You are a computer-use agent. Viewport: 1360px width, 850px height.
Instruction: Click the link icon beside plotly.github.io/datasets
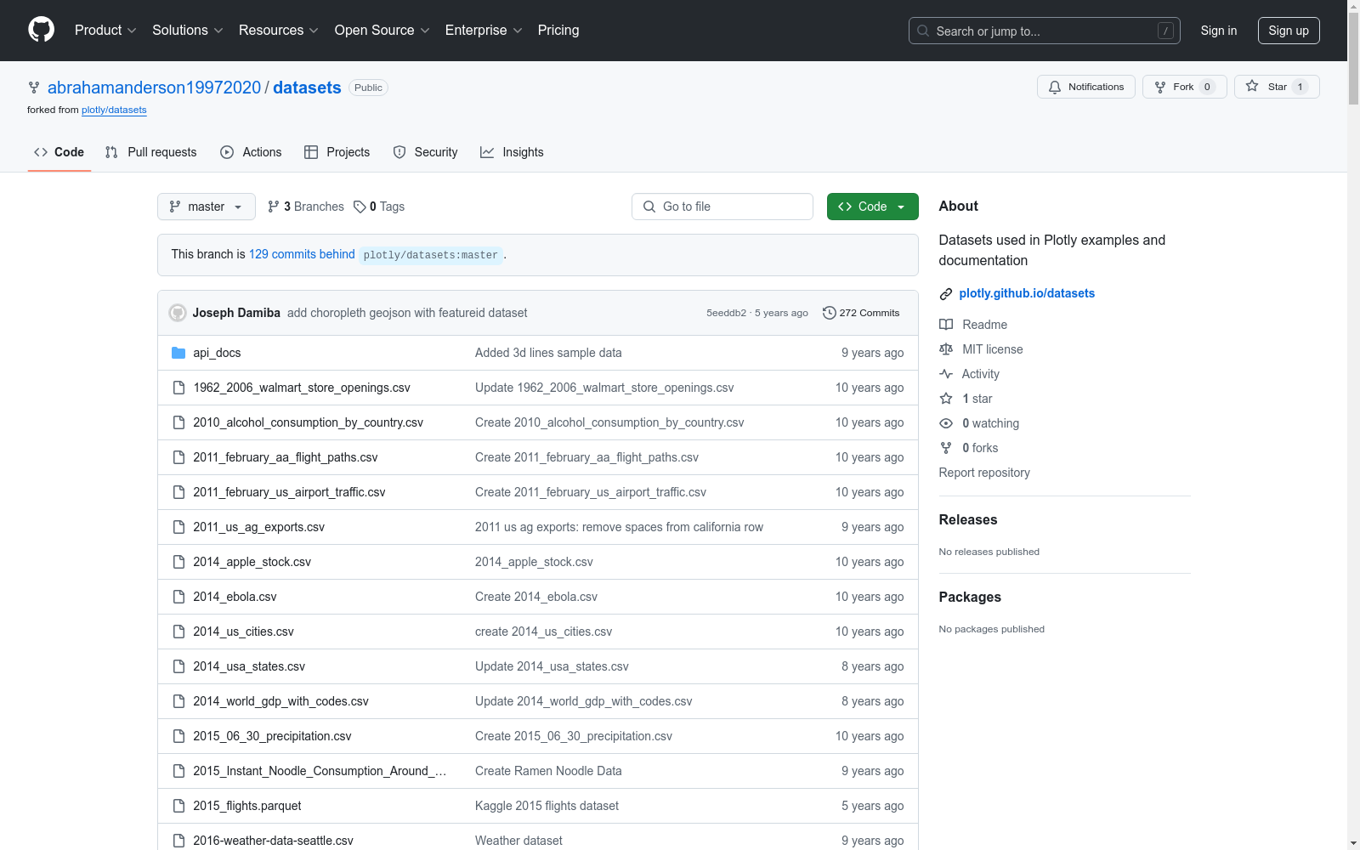(x=946, y=294)
